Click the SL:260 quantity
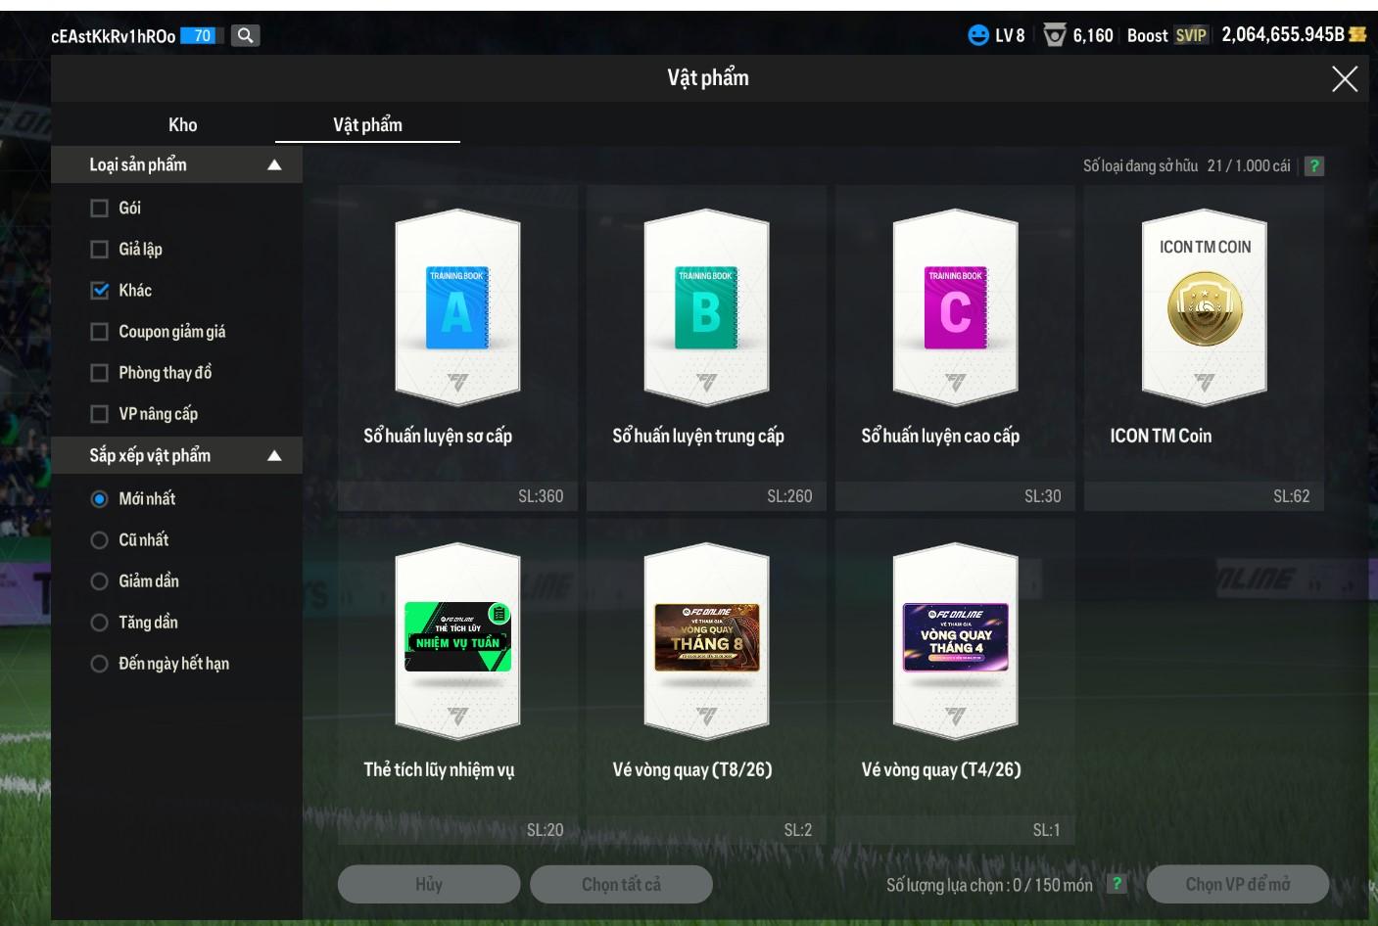 tap(789, 496)
